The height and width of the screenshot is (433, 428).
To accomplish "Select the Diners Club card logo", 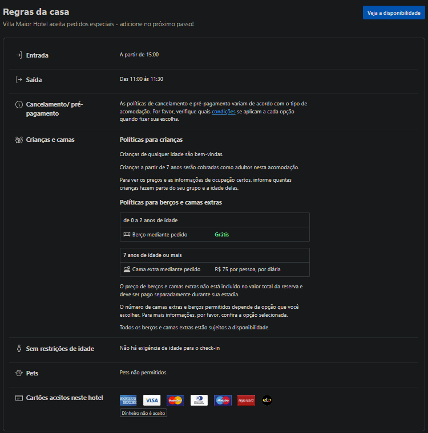I will [x=199, y=401].
